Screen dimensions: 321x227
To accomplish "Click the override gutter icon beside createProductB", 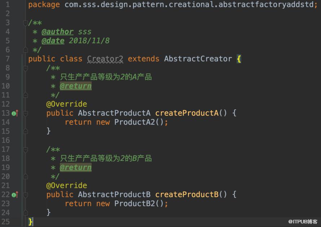I will tap(15, 195).
